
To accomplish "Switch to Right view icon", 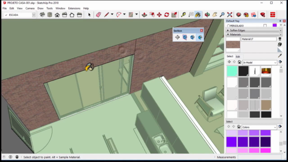I will pyautogui.click(x=64, y=15).
